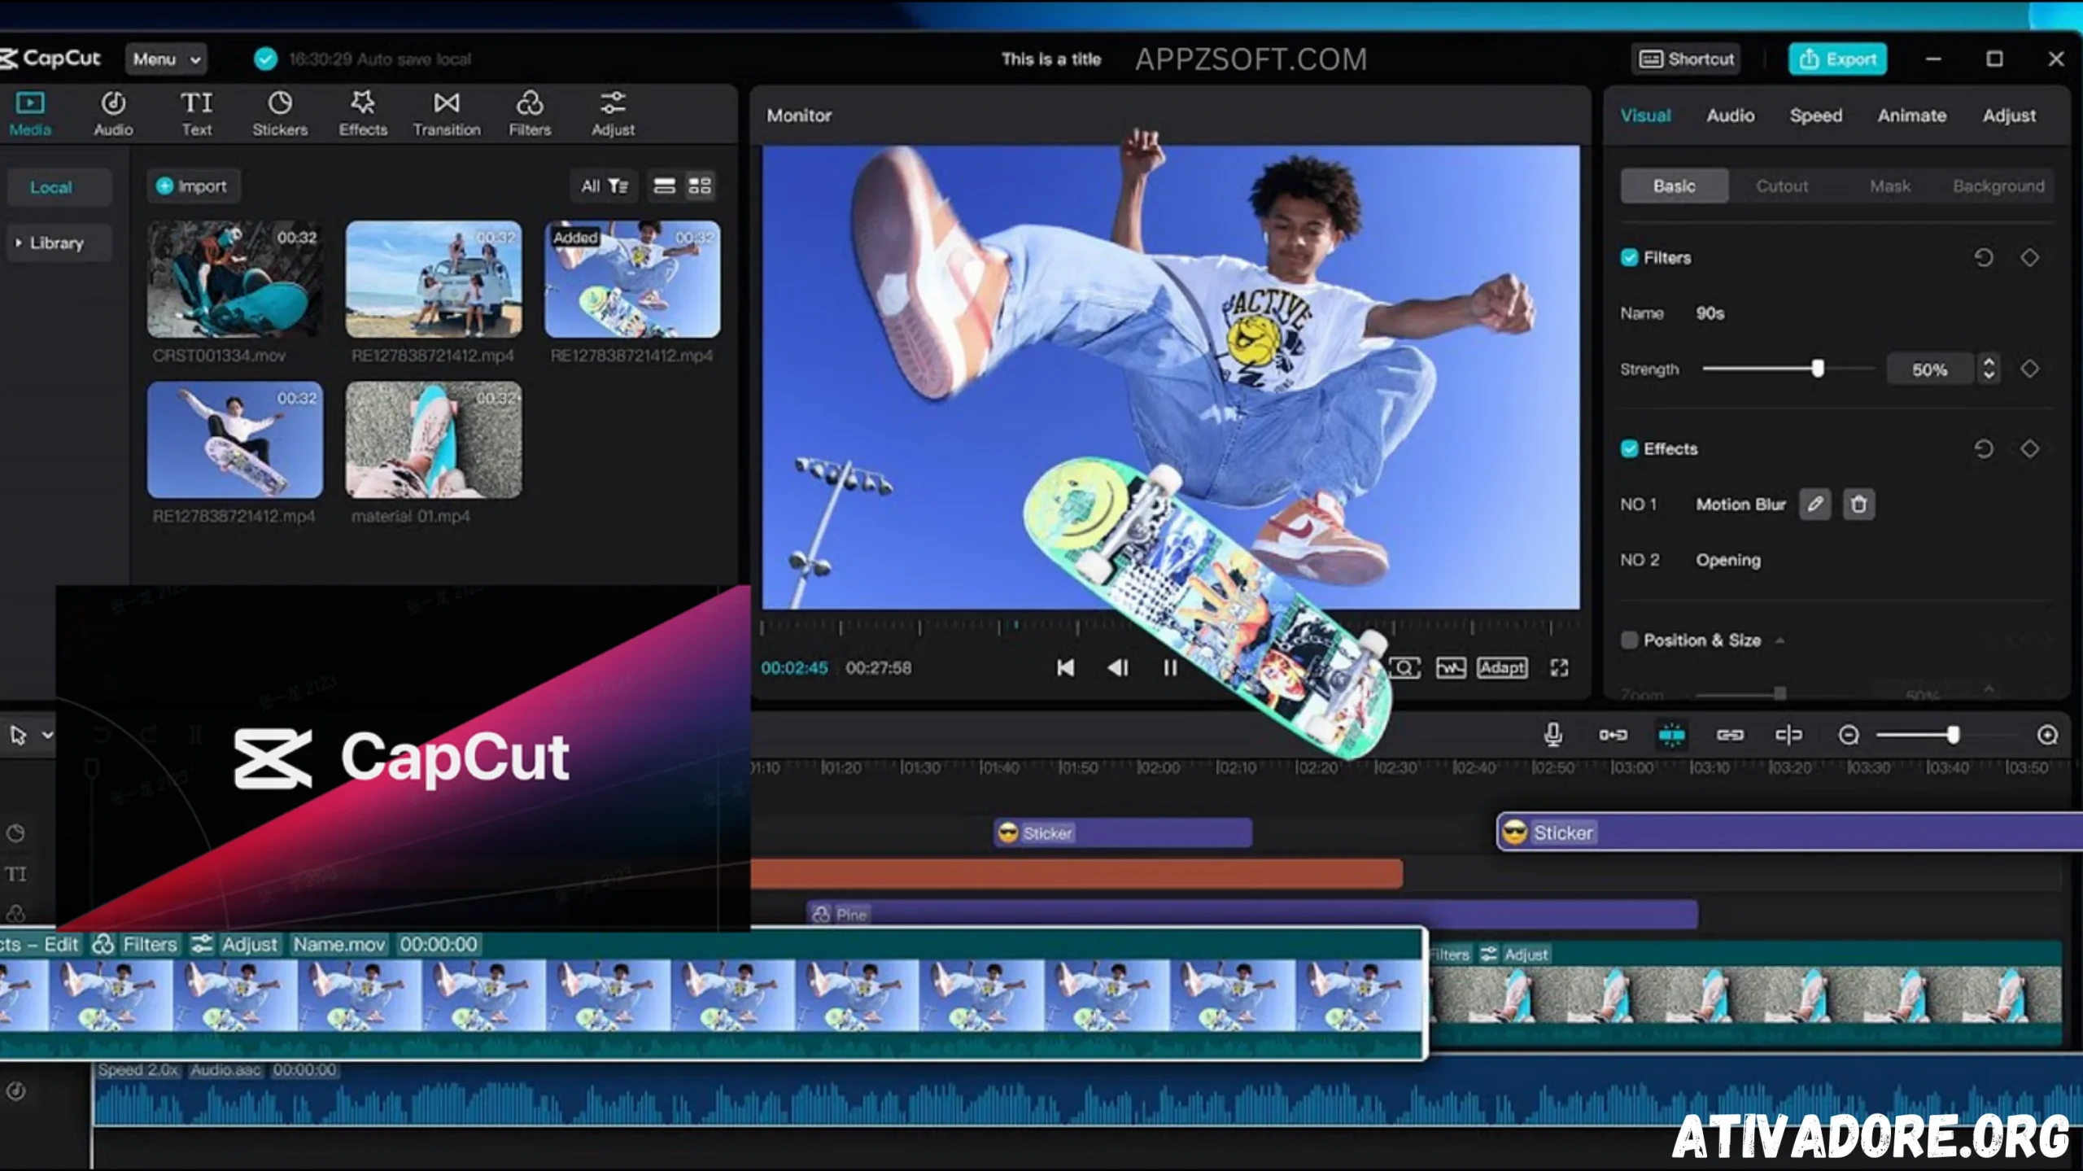Delete the Motion Blur effect

1858,505
